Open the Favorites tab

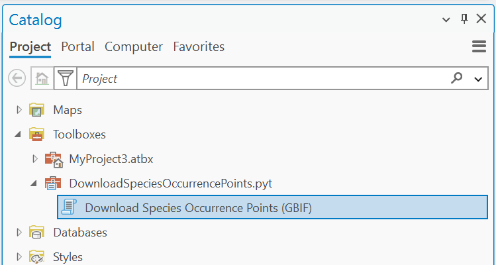199,47
